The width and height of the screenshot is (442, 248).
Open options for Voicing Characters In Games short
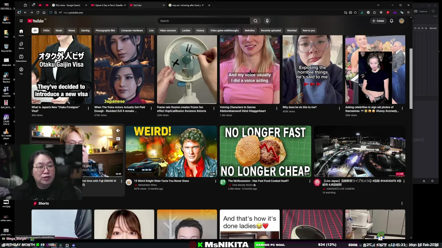277,108
